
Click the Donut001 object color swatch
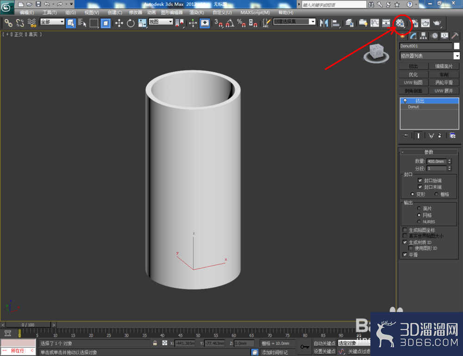[457, 46]
